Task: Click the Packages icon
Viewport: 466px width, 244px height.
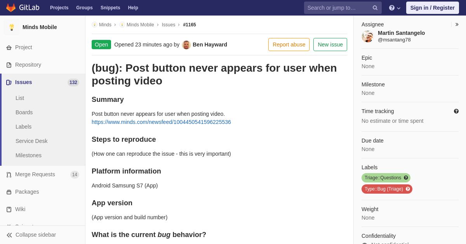Action: [x=9, y=192]
